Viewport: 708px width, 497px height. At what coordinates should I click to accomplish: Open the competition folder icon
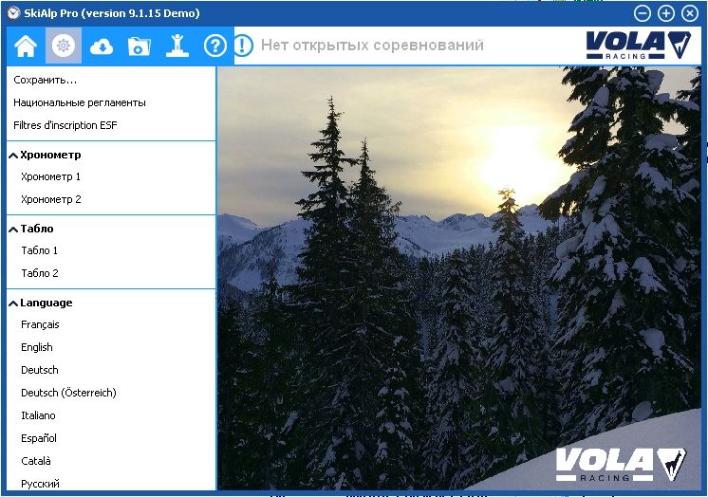coord(140,46)
